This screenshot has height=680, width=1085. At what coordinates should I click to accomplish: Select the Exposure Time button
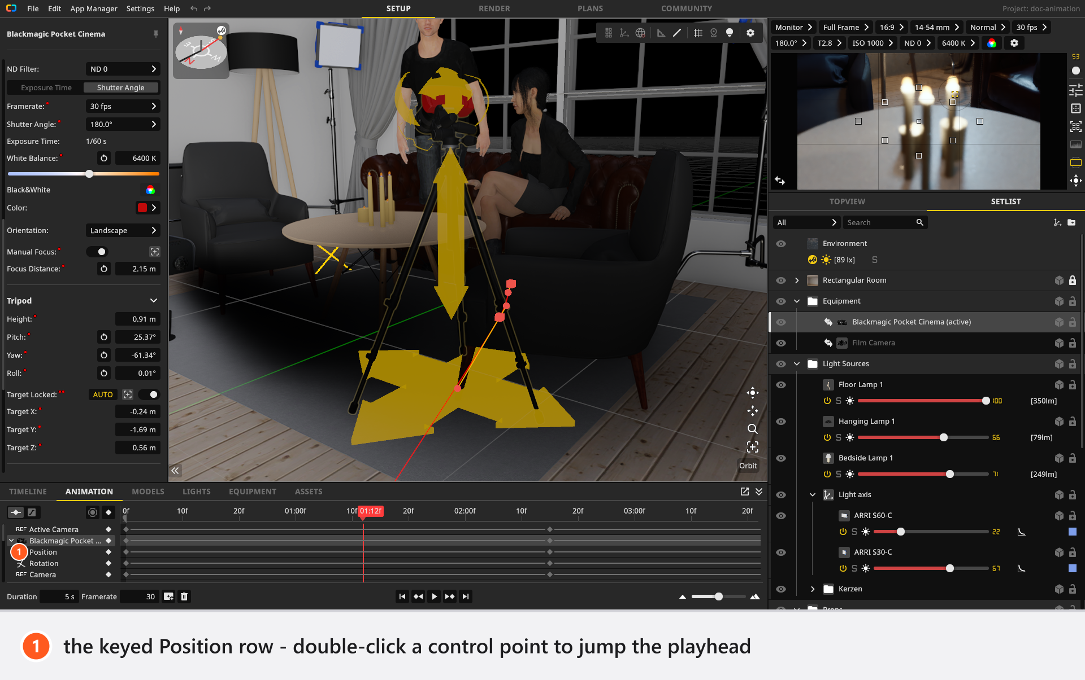[x=46, y=87]
